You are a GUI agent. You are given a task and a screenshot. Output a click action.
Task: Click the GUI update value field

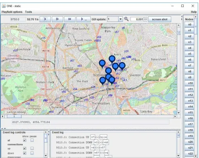113,19
